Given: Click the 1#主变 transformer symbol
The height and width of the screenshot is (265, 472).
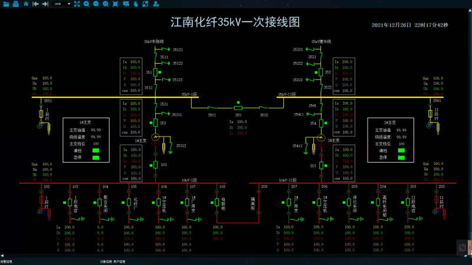Looking at the screenshot, I should click(x=155, y=137).
